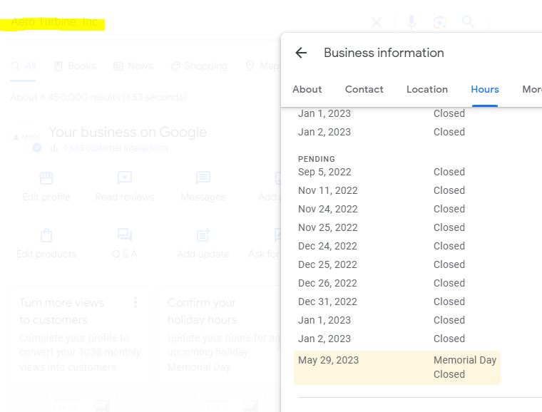Click the Edit products shopping bag icon

[46, 235]
